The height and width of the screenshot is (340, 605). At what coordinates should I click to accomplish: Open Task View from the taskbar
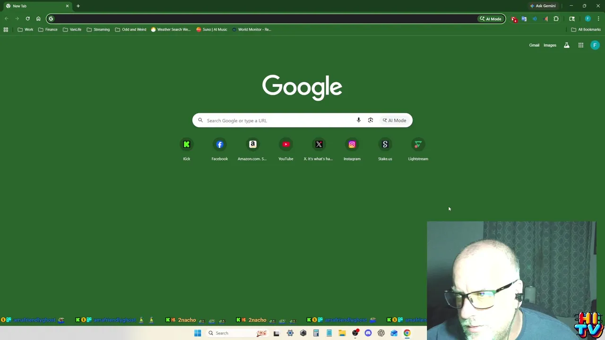tap(277, 333)
